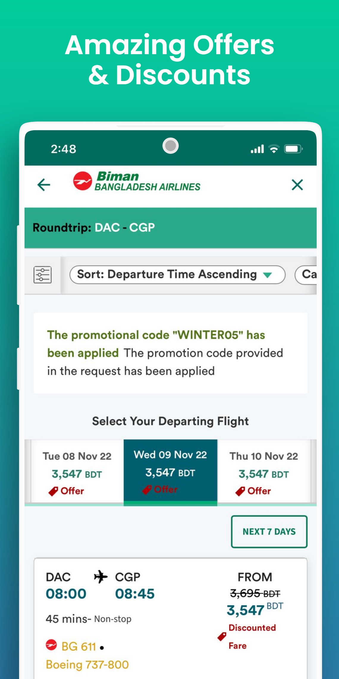This screenshot has height=679, width=339.
Task: Open the partially visible Ca... filter pill
Action: click(306, 275)
